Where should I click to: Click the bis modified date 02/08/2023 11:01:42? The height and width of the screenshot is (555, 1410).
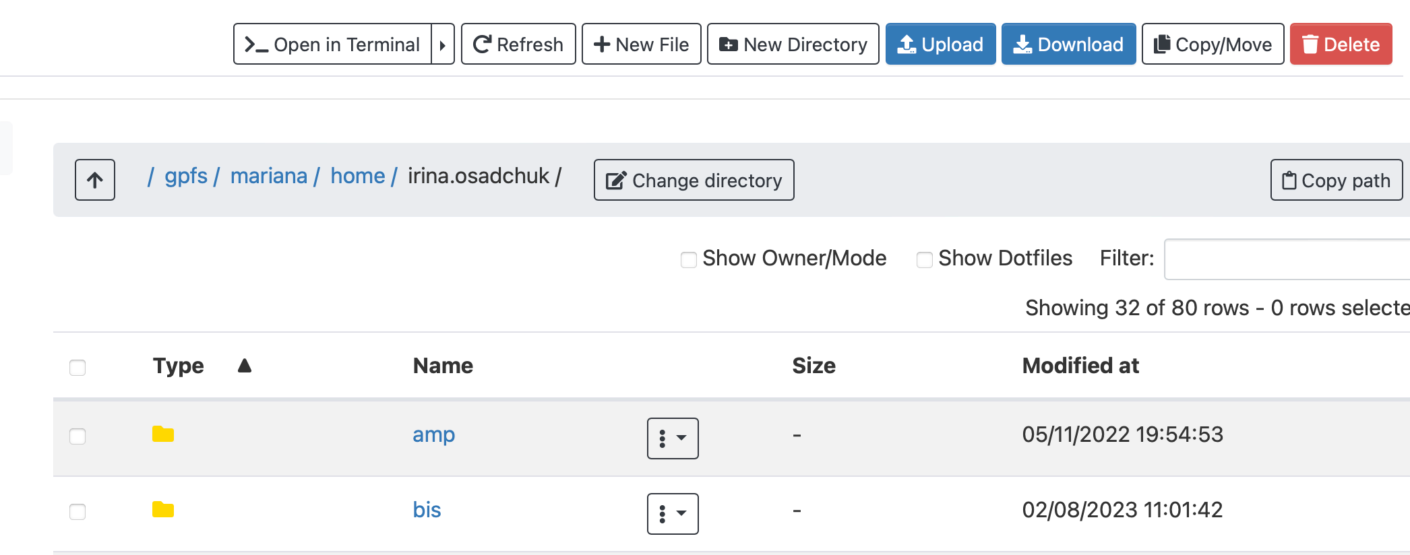pos(1123,510)
